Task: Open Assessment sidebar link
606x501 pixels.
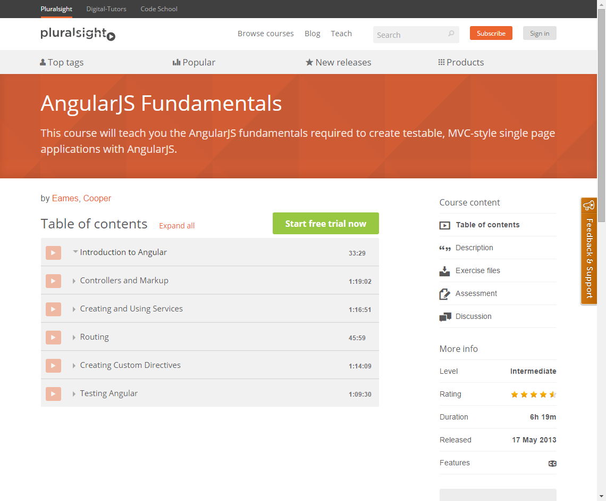Action: (x=476, y=293)
